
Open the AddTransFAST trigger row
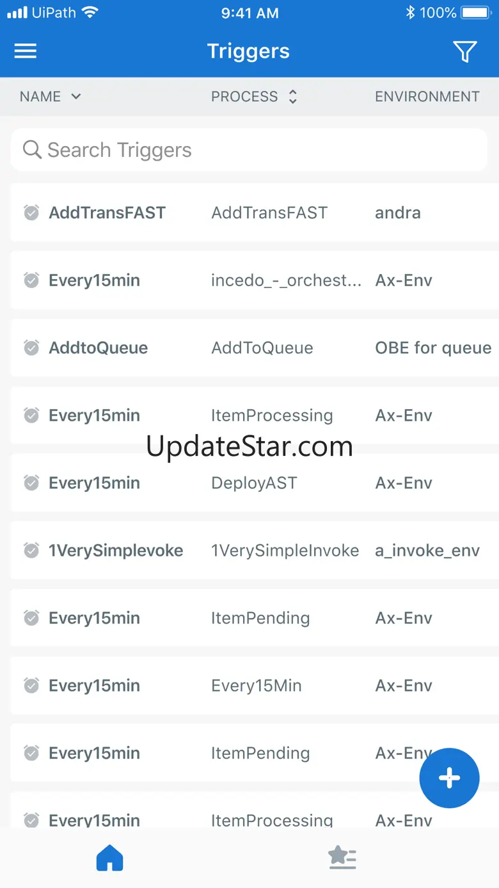click(x=255, y=213)
